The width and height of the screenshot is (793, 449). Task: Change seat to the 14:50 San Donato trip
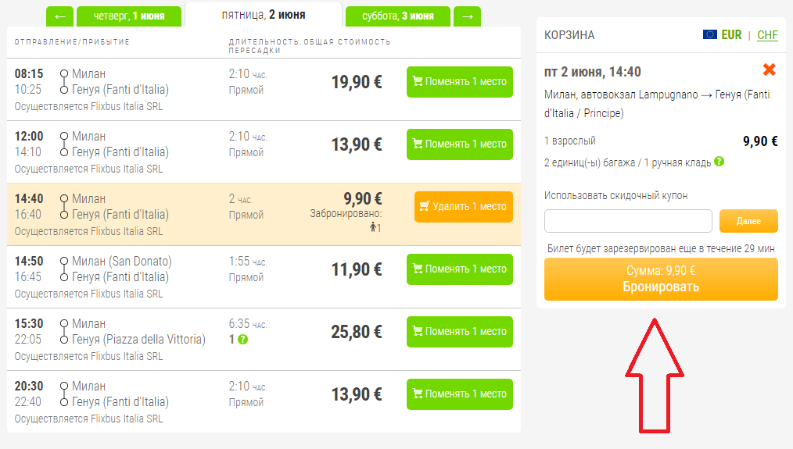460,269
